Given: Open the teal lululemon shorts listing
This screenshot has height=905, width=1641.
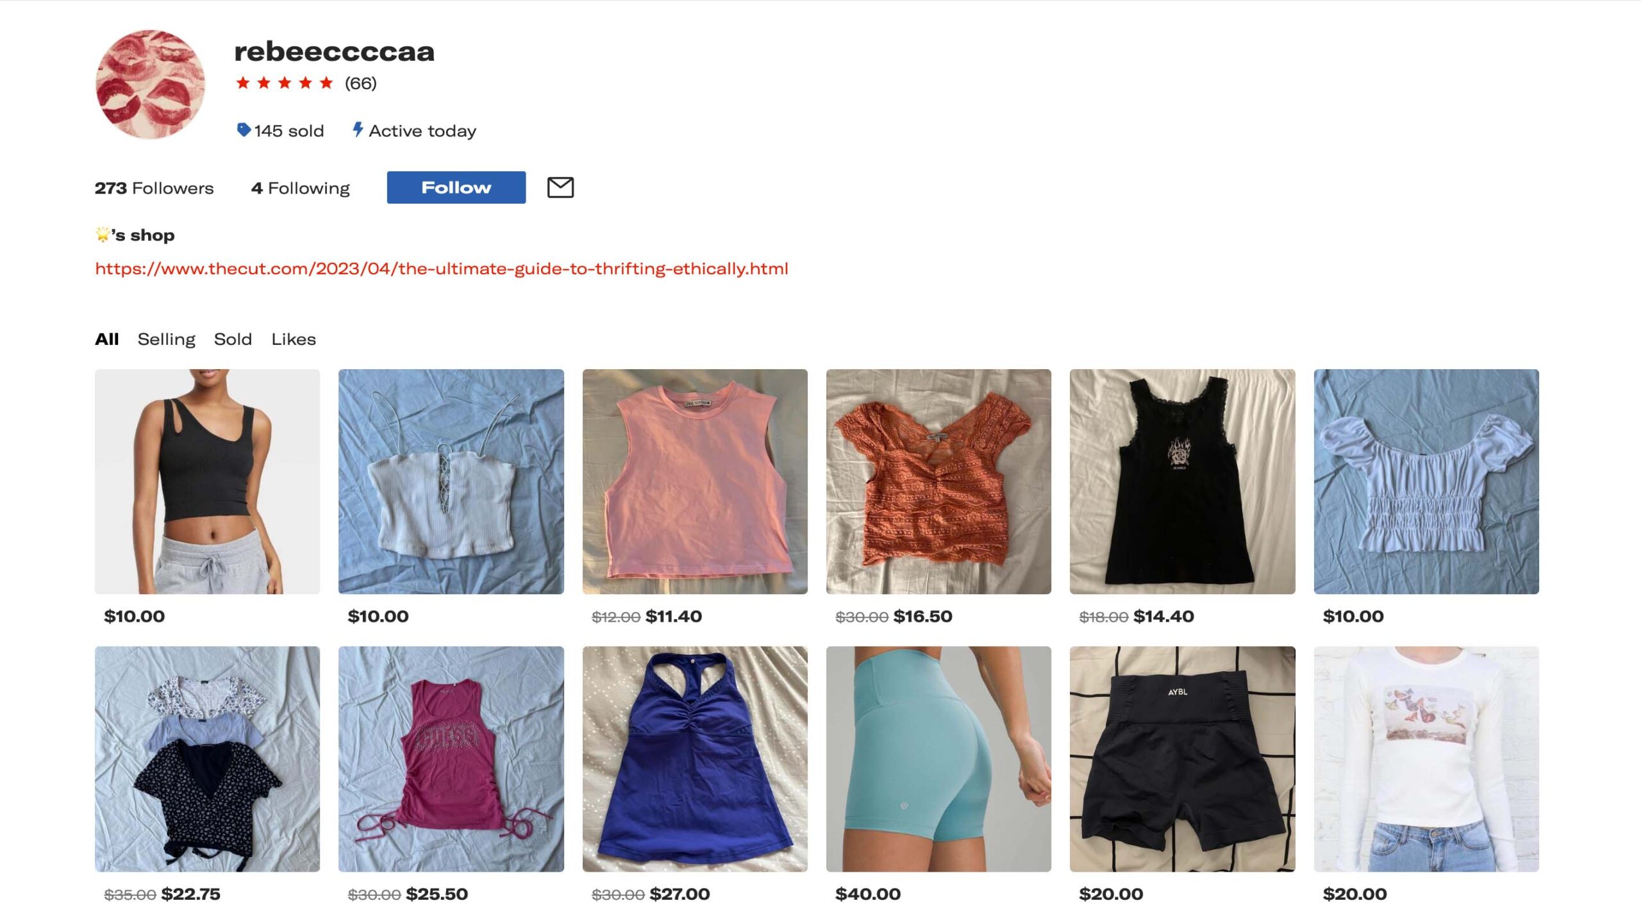Looking at the screenshot, I should (x=938, y=759).
